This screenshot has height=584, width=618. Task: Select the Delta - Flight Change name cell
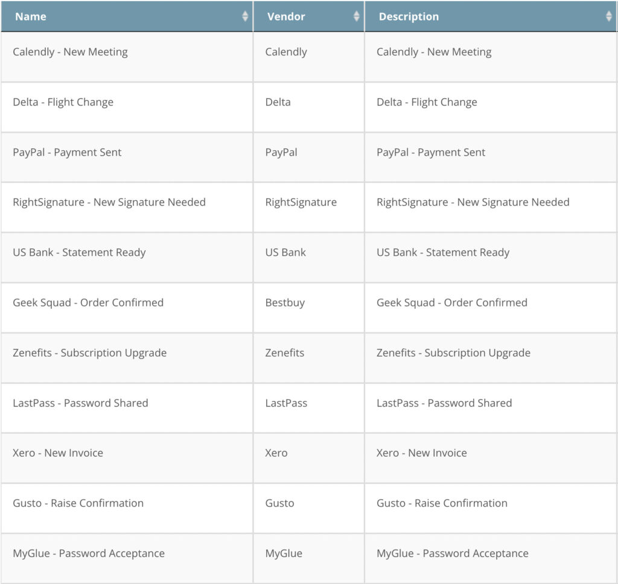click(63, 102)
